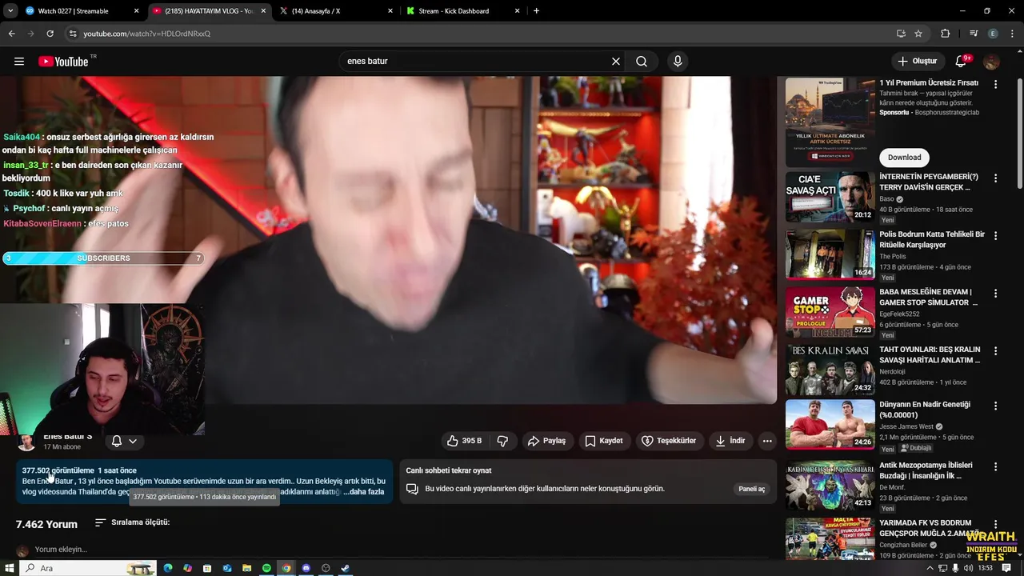Viewport: 1024px width, 576px height.
Task: Click the '377.502 görüntüleme' view count text
Action: coord(58,470)
